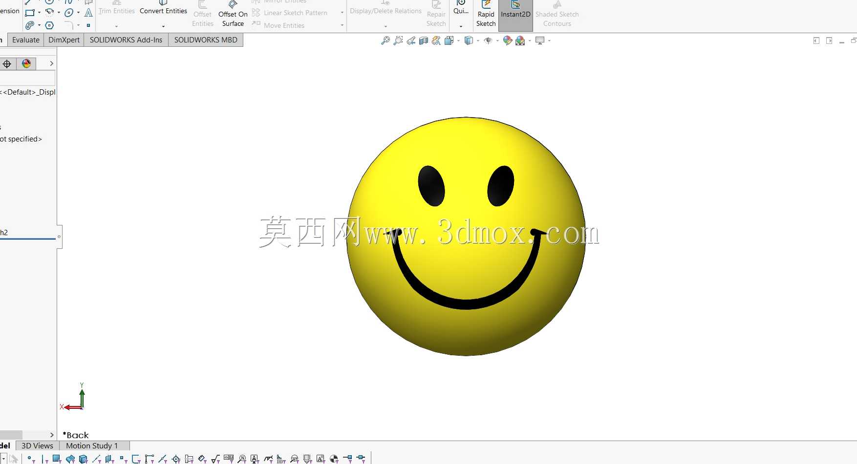Viewport: 857px width, 464px height.
Task: Open Motion Study 1 tab
Action: [92, 445]
